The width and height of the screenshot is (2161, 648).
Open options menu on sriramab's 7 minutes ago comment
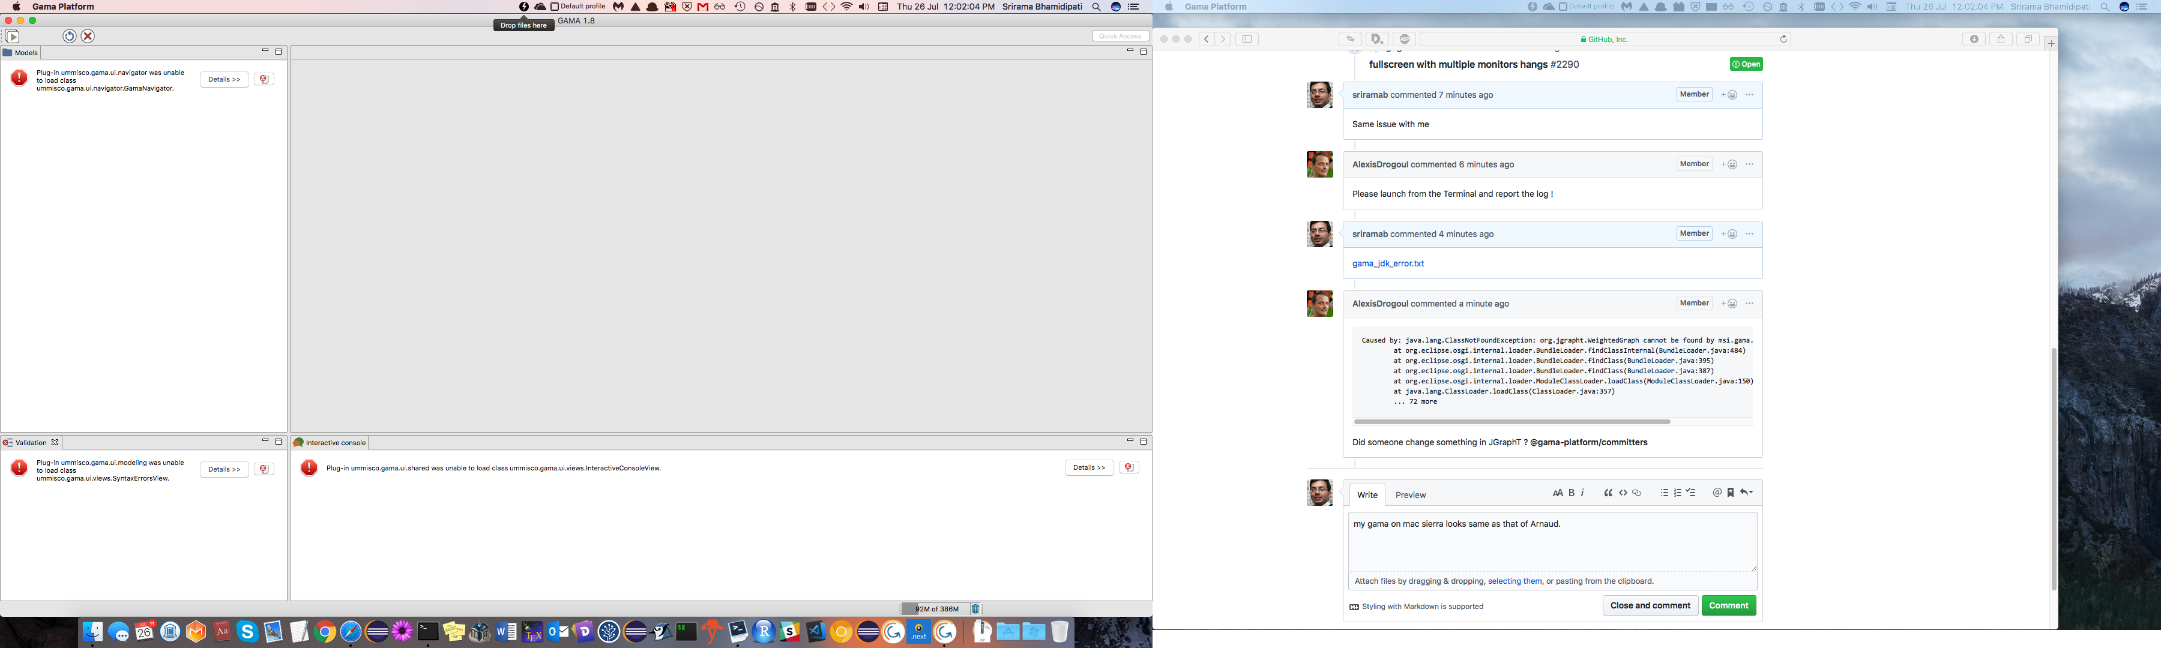pyautogui.click(x=1749, y=95)
